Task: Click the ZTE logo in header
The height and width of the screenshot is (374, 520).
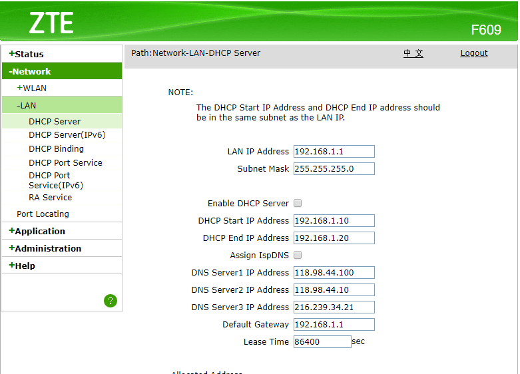Action: point(51,23)
